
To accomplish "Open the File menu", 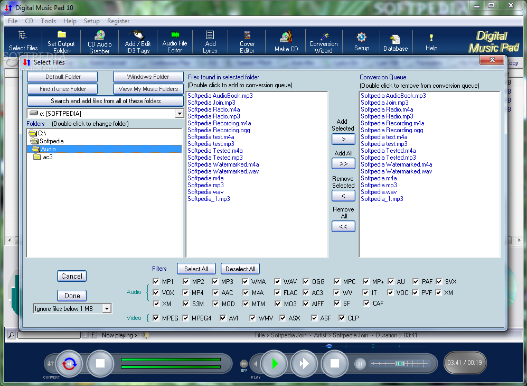I will (13, 21).
